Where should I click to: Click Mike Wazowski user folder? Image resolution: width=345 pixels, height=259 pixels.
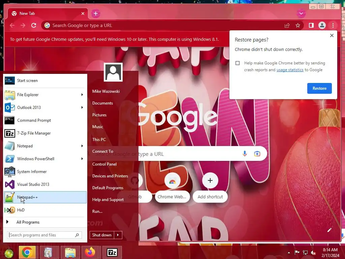(106, 91)
